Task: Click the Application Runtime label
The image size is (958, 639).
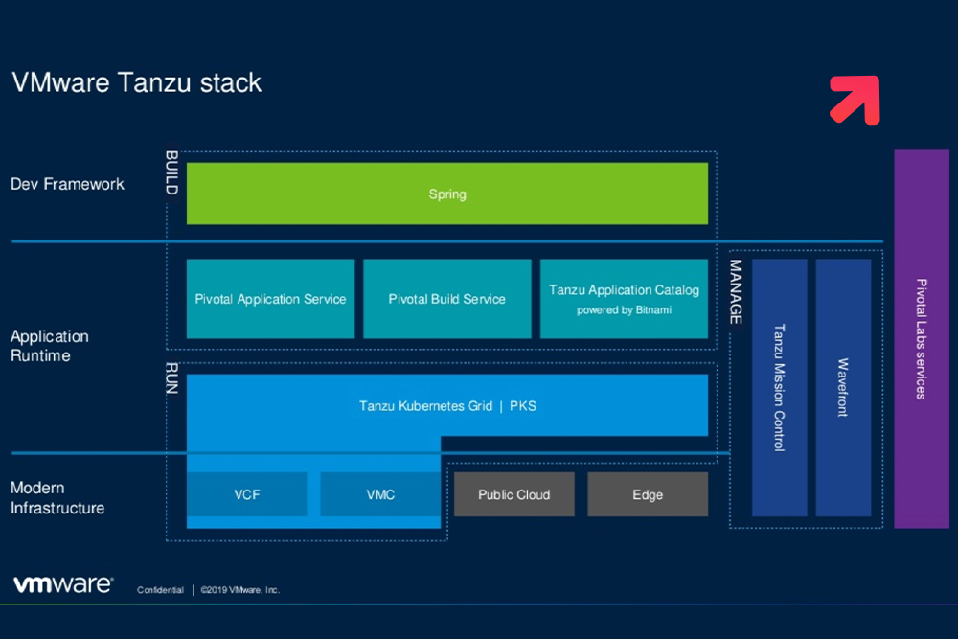Action: (x=50, y=346)
